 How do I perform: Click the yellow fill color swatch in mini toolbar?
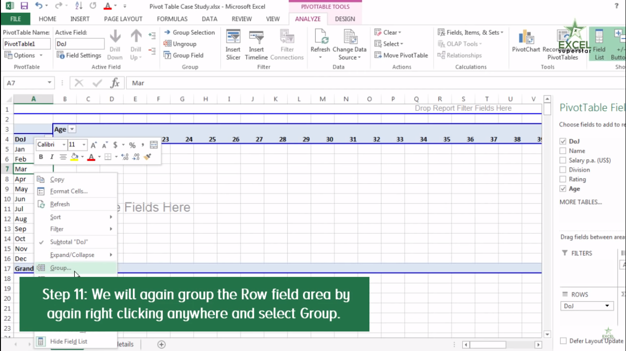[x=74, y=157]
